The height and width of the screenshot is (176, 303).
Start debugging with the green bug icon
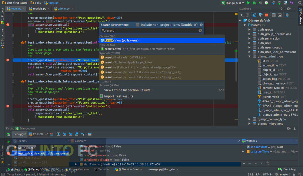click(254, 3)
